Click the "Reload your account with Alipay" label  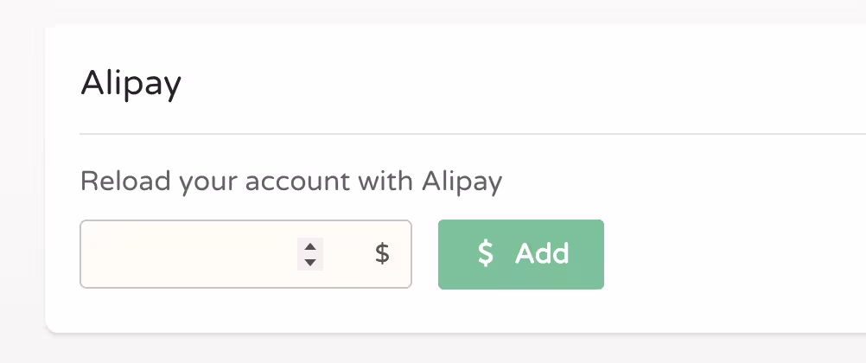(x=291, y=181)
